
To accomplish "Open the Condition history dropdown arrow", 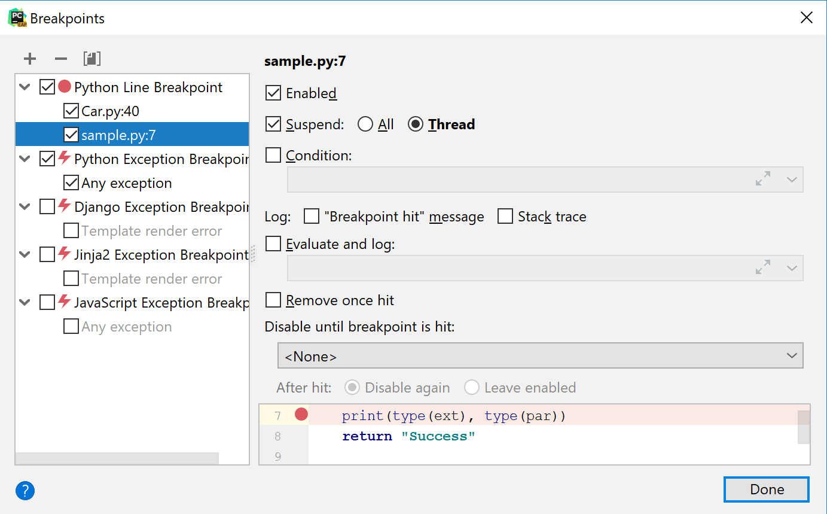I will pos(792,180).
